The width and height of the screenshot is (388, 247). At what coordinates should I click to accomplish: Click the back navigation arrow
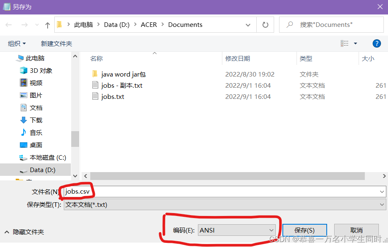tap(8, 24)
